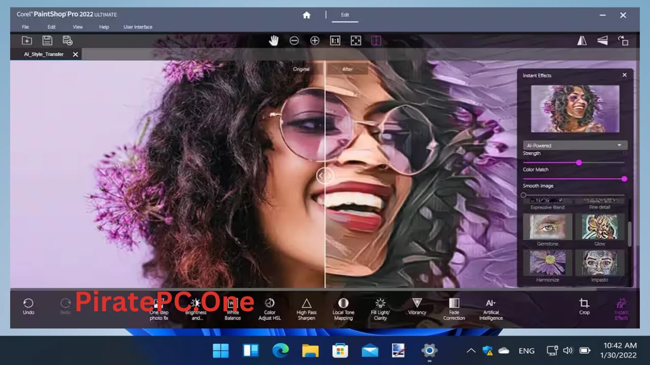Click the Strength slider handle
Screen dimensions: 650x365
point(579,162)
